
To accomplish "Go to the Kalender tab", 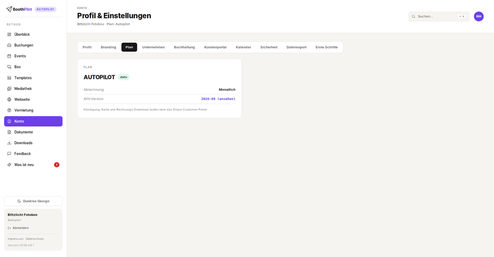I will tap(243, 47).
